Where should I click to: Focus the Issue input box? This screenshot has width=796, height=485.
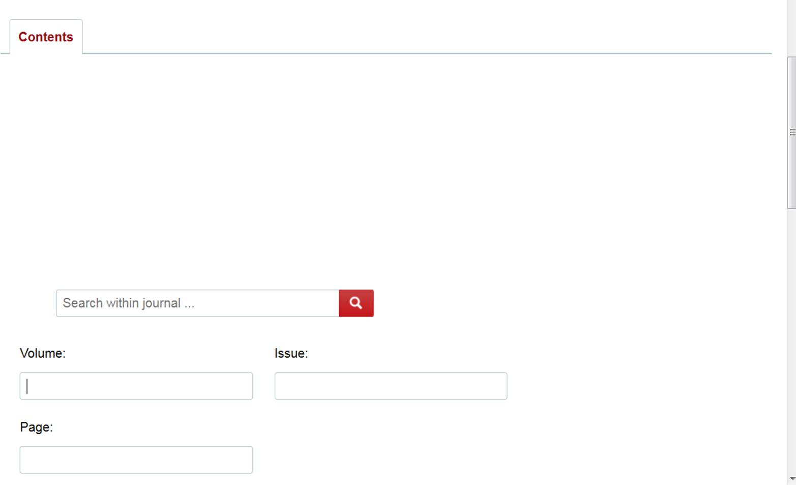click(x=391, y=386)
